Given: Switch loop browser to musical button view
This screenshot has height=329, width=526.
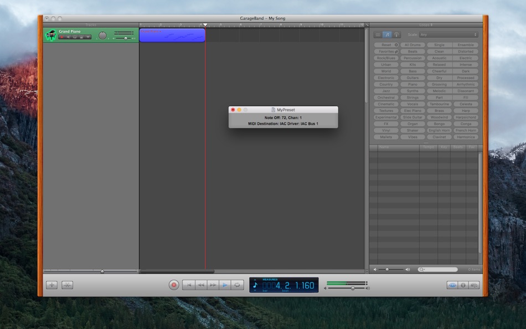Looking at the screenshot, I should tap(387, 34).
